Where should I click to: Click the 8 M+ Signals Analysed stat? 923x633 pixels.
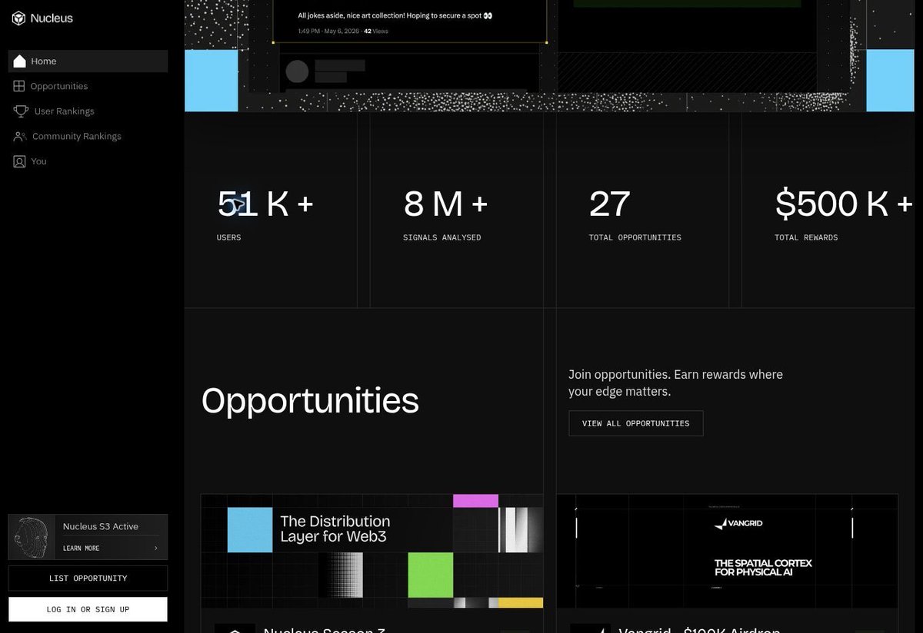pos(445,214)
